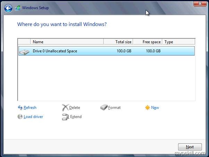The height and width of the screenshot is (157, 209).
Task: Sort by Total size column header
Action: pos(118,42)
